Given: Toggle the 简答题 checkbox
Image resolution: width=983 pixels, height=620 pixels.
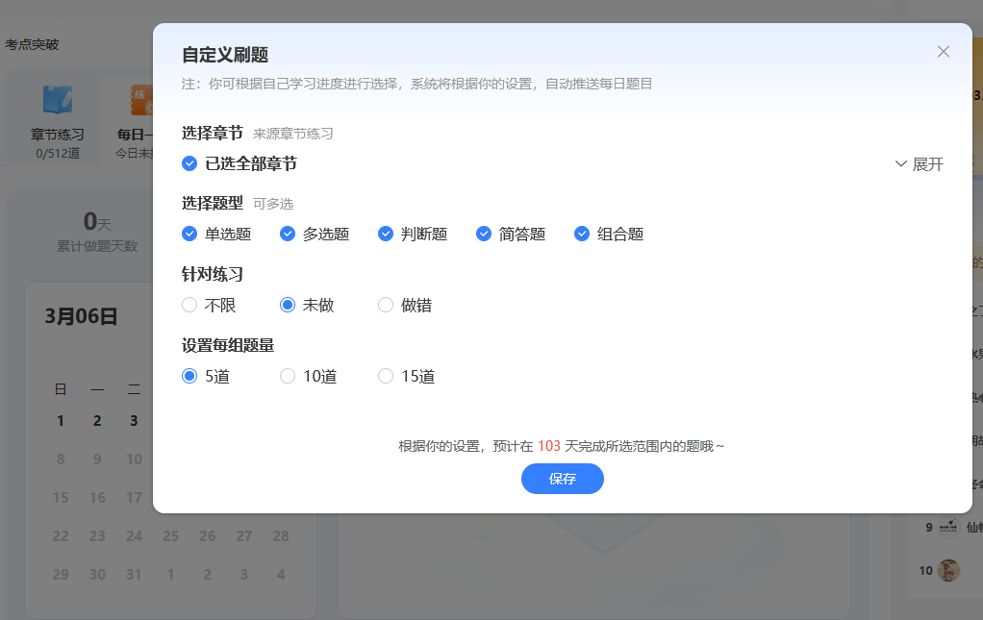Looking at the screenshot, I should [484, 234].
